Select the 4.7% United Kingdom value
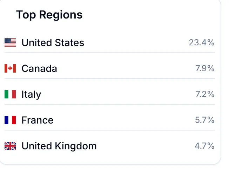Image resolution: width=229 pixels, height=171 pixels. tap(204, 146)
